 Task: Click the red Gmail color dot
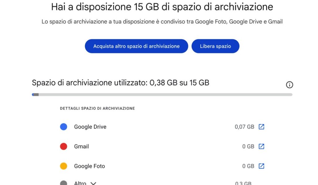point(63,146)
